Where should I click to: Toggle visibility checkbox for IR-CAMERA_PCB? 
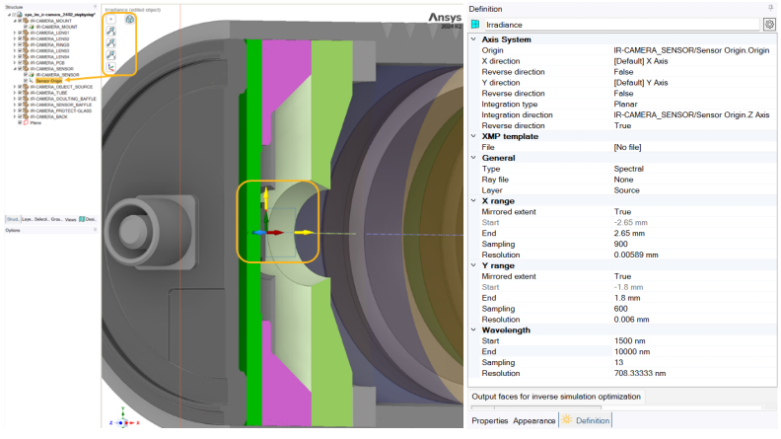[20, 63]
